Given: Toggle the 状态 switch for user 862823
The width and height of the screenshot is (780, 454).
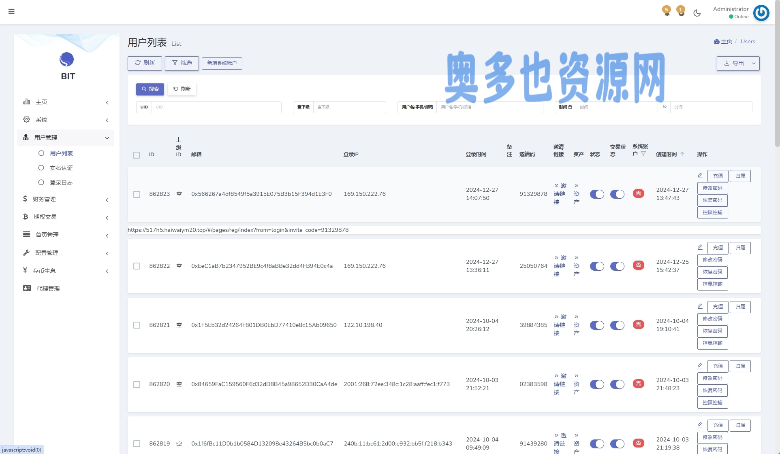Looking at the screenshot, I should click(x=597, y=194).
